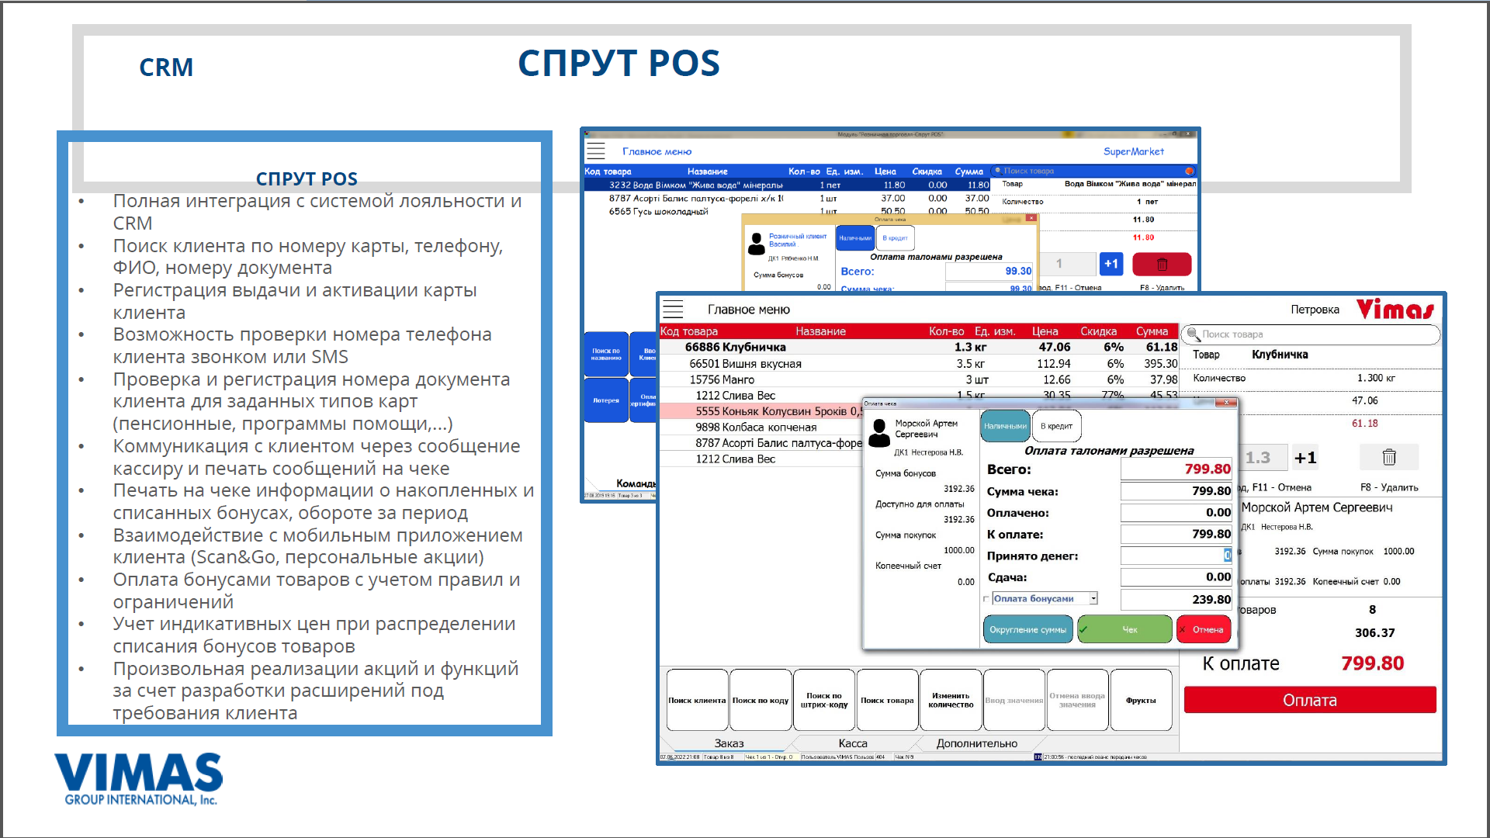Click the red Оплата button

[x=1309, y=700]
